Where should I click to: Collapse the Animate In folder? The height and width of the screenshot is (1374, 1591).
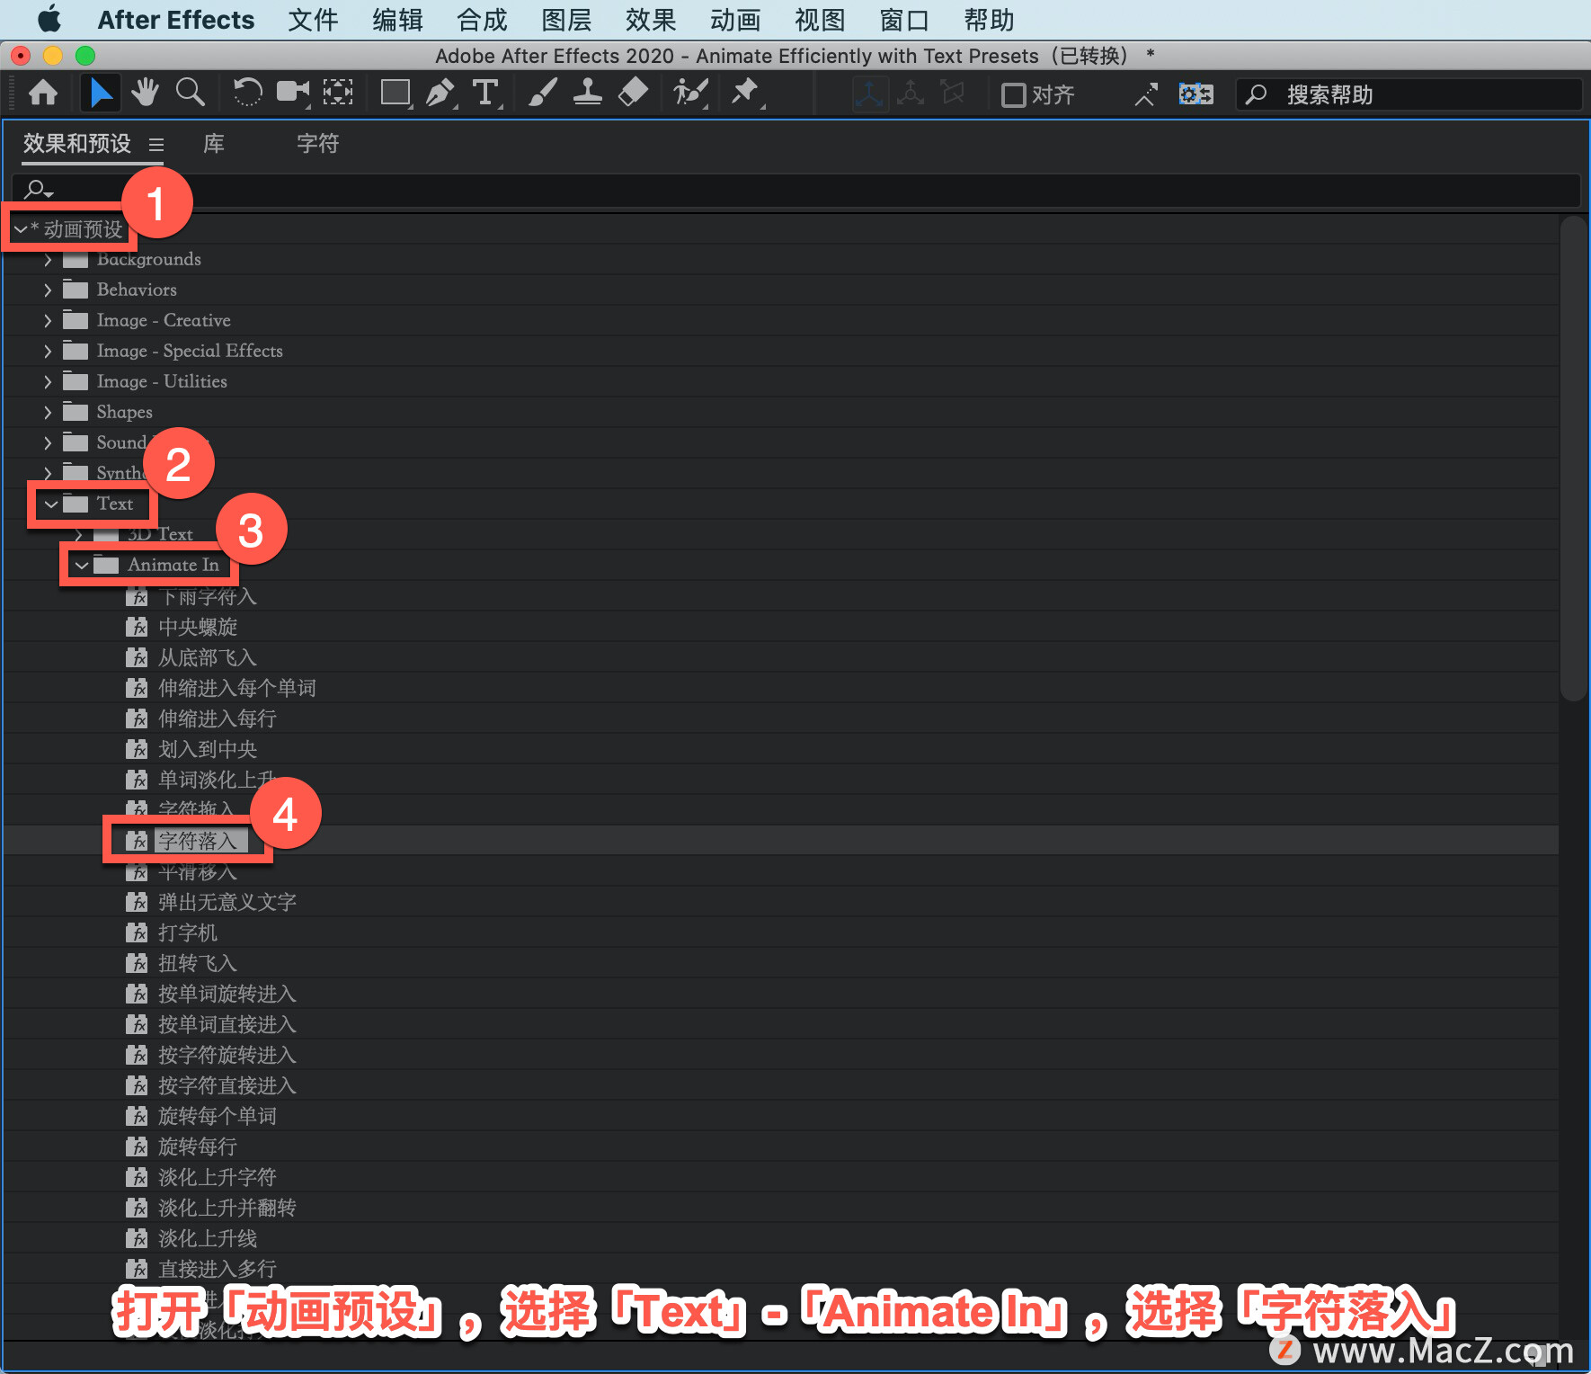click(x=82, y=566)
